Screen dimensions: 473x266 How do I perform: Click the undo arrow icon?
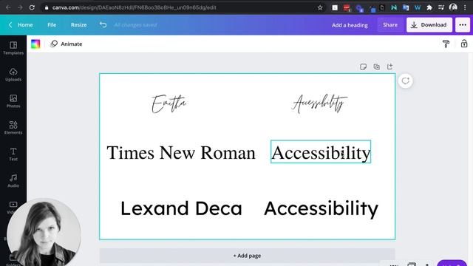coord(103,24)
